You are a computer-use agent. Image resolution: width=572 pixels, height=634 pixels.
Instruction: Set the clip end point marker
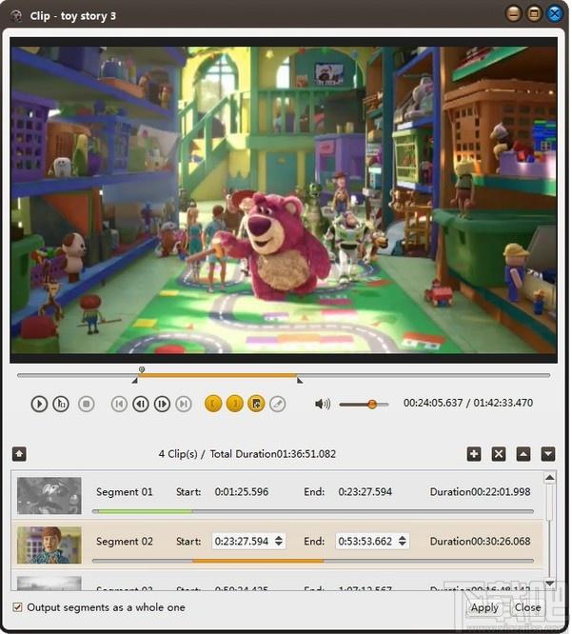[234, 404]
